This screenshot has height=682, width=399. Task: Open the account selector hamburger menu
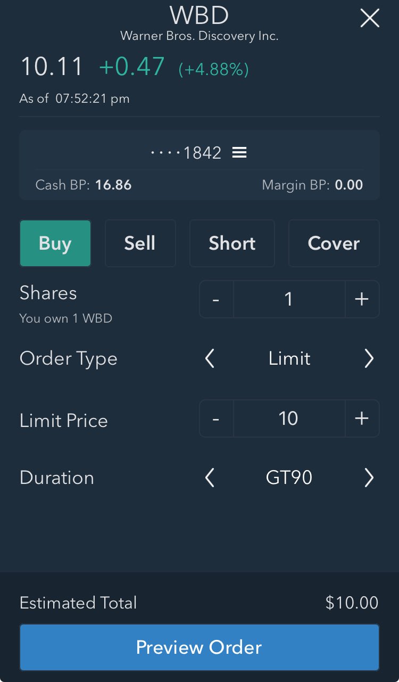(x=239, y=153)
